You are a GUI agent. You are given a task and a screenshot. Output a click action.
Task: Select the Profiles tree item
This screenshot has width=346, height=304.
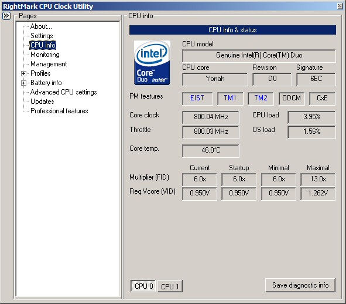(x=40, y=73)
